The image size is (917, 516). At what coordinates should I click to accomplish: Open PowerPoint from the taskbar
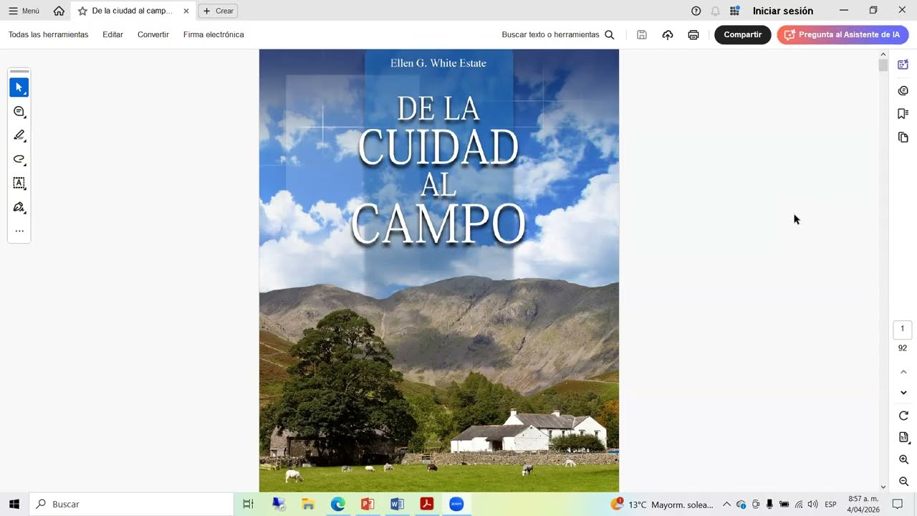point(368,504)
